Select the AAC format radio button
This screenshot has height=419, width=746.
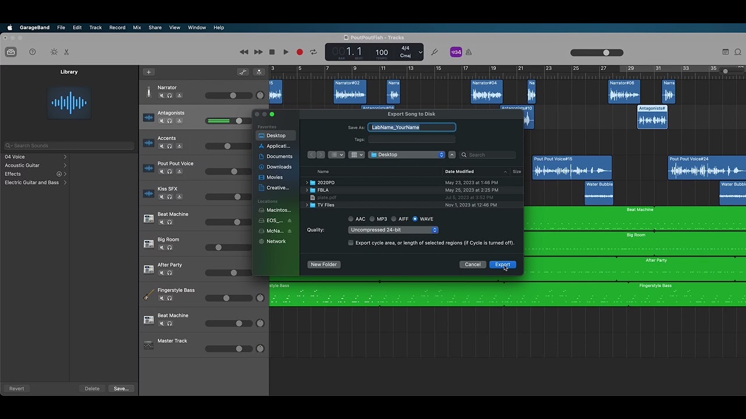351,219
